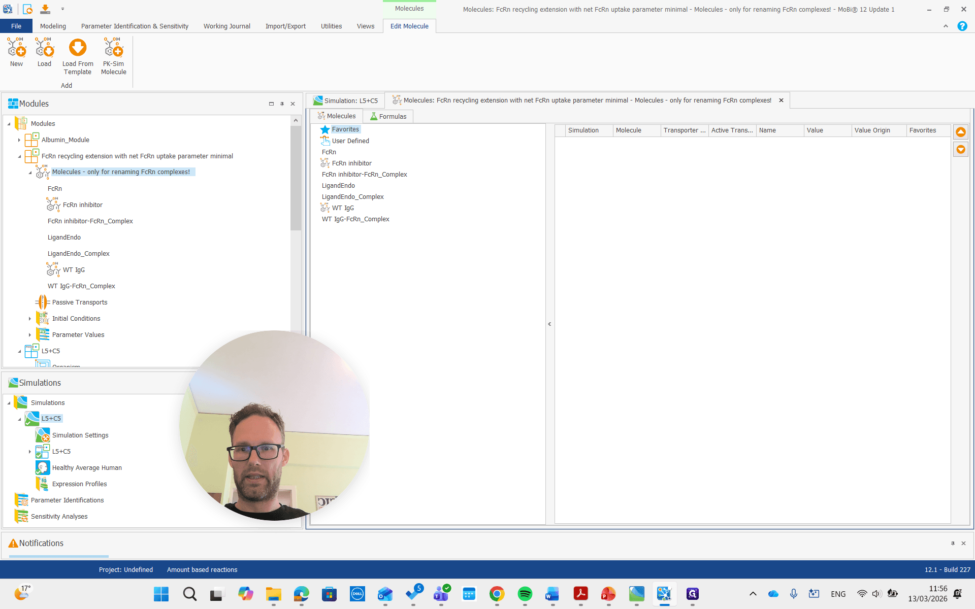Close the Notifications panel
975x609 pixels.
pos(963,543)
